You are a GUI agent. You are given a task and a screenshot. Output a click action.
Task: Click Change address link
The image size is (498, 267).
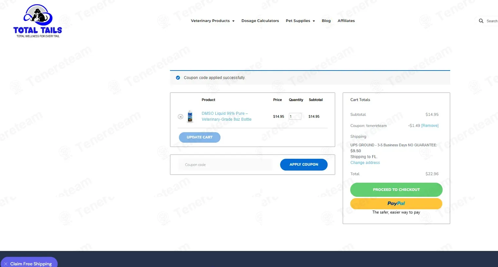[x=365, y=163]
